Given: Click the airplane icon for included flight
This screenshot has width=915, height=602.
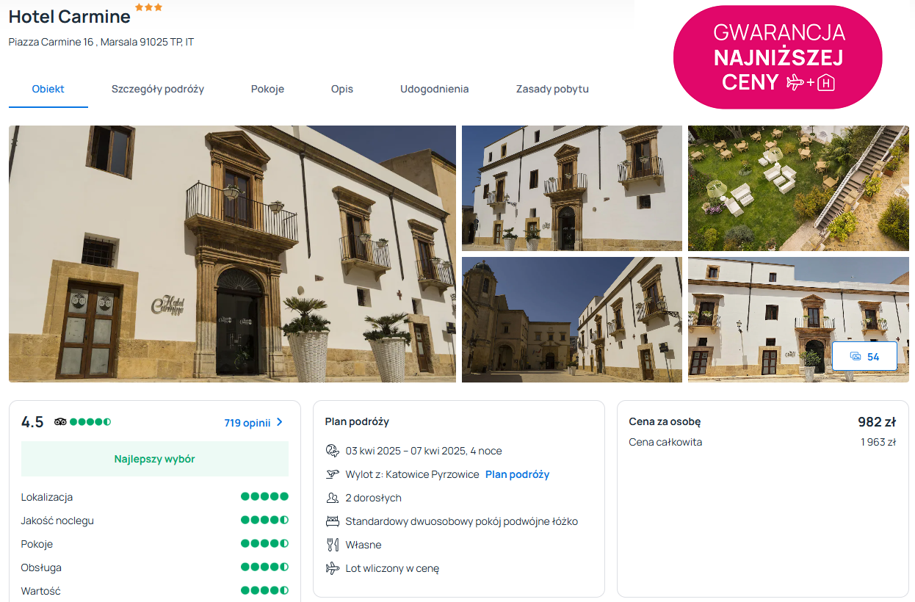Looking at the screenshot, I should pos(332,568).
